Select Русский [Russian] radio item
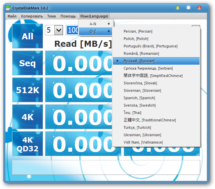215x189 pixels. click(156, 61)
